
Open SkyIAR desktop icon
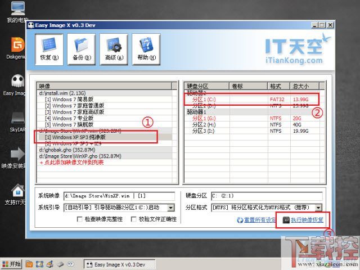(17, 121)
